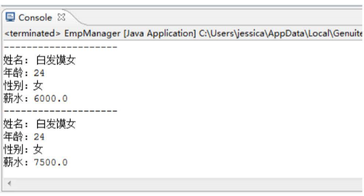364x196 pixels.
Task: Click the C:\Users\jessica\AppData path text
Action: click(x=252, y=33)
